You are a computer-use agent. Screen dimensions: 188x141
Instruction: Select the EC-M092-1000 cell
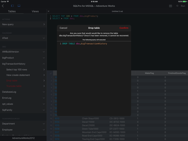click(117, 132)
